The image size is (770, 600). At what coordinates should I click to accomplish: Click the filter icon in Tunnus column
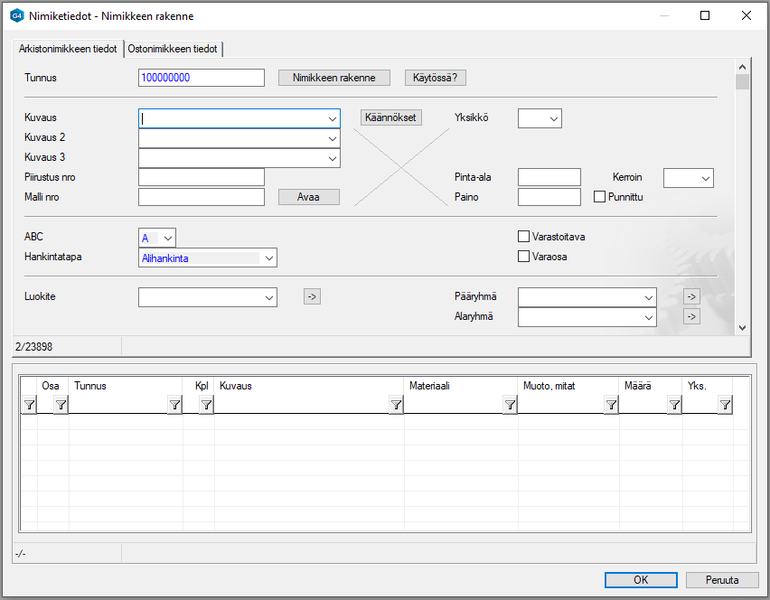[x=174, y=406]
